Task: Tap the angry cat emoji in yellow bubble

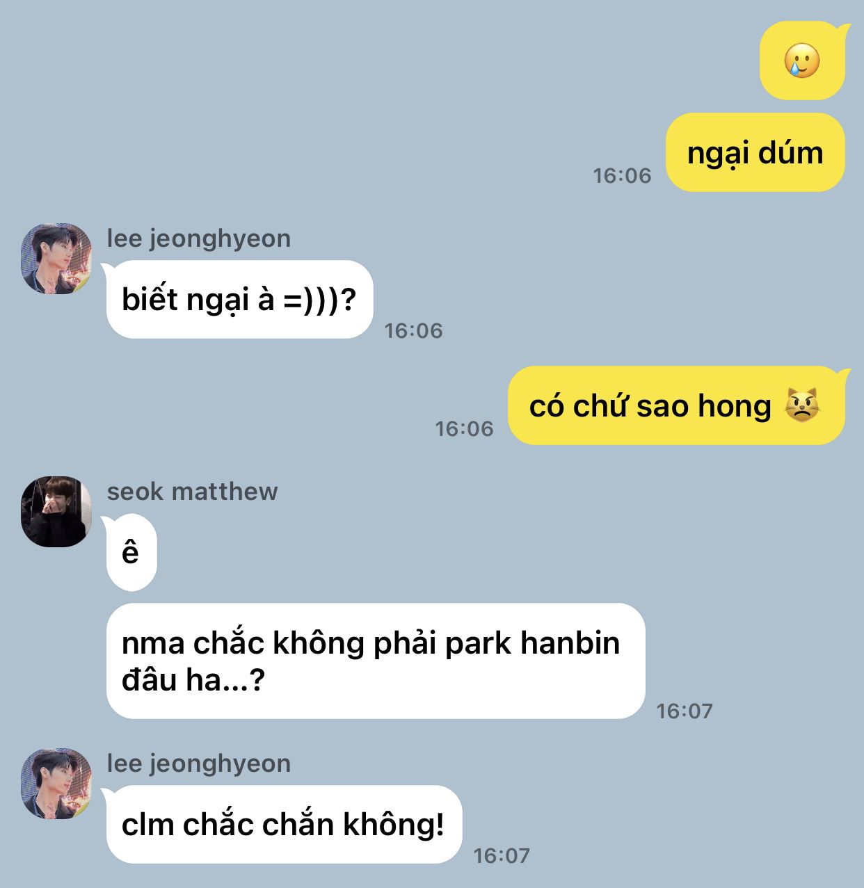Action: click(801, 405)
